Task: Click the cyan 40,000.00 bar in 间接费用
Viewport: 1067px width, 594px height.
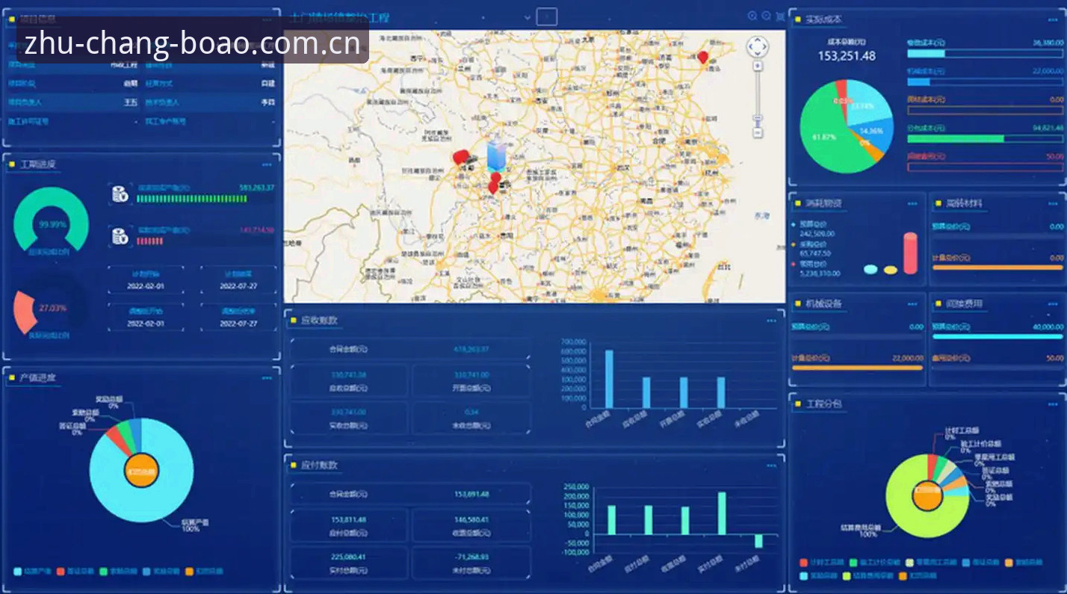Action: coord(997,337)
